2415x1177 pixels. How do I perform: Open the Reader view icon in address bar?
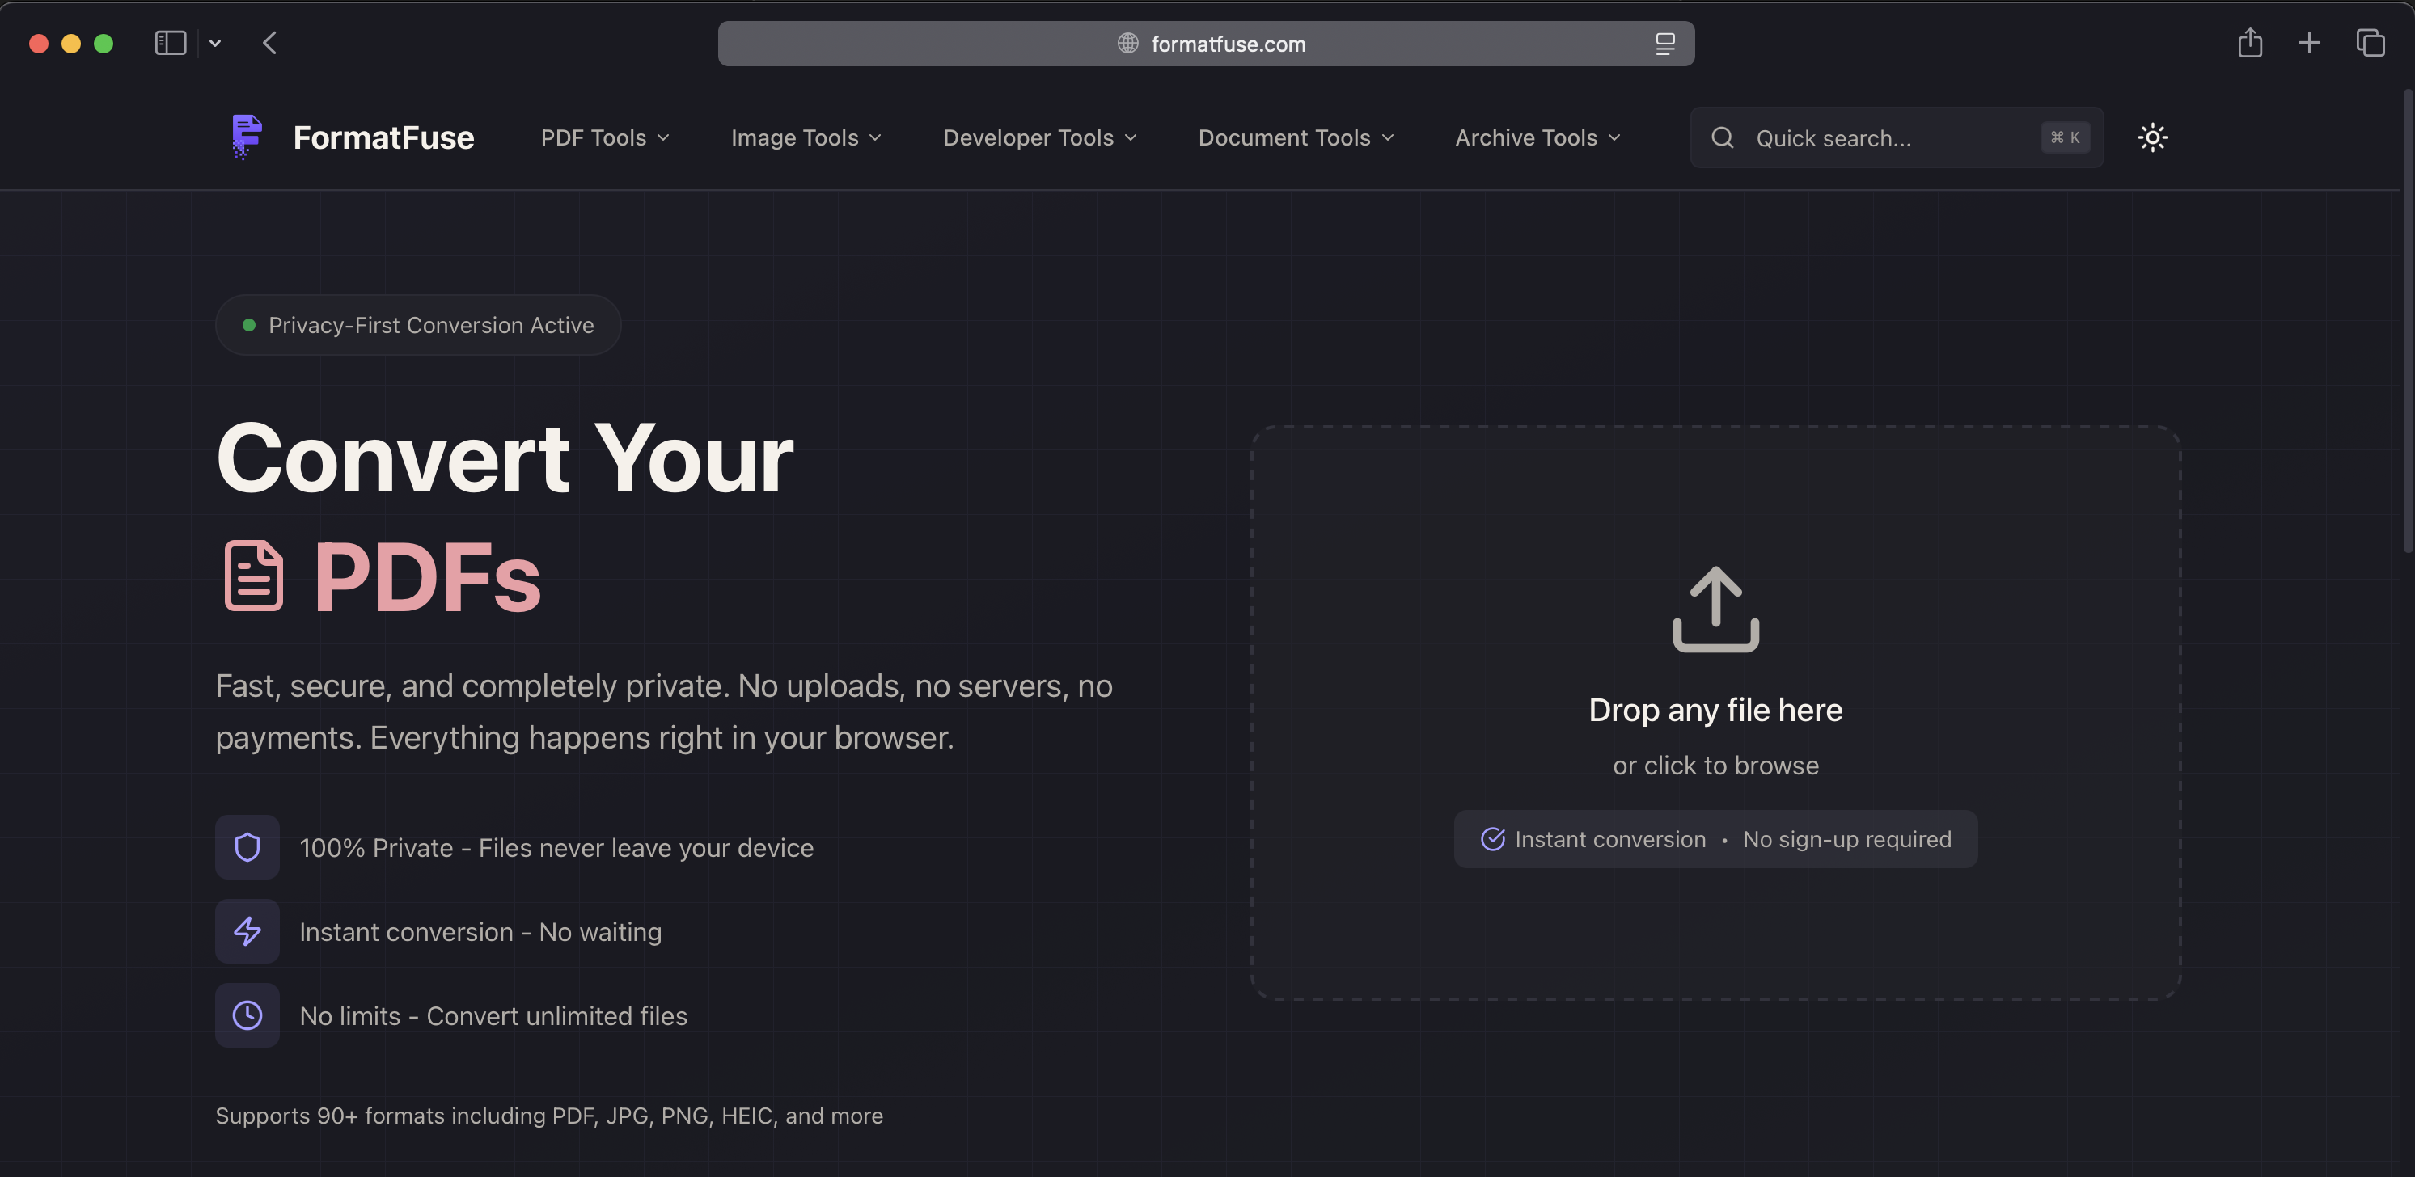pos(1665,44)
